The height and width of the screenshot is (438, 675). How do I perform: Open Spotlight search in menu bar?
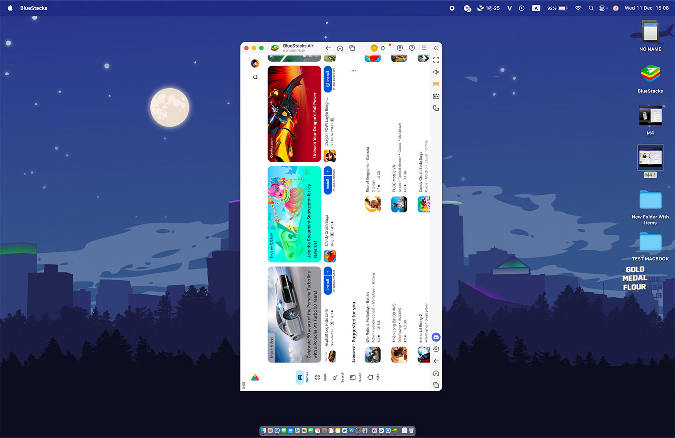591,8
